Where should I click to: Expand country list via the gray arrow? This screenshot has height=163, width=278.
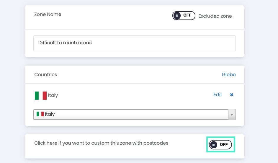pyautogui.click(x=232, y=115)
